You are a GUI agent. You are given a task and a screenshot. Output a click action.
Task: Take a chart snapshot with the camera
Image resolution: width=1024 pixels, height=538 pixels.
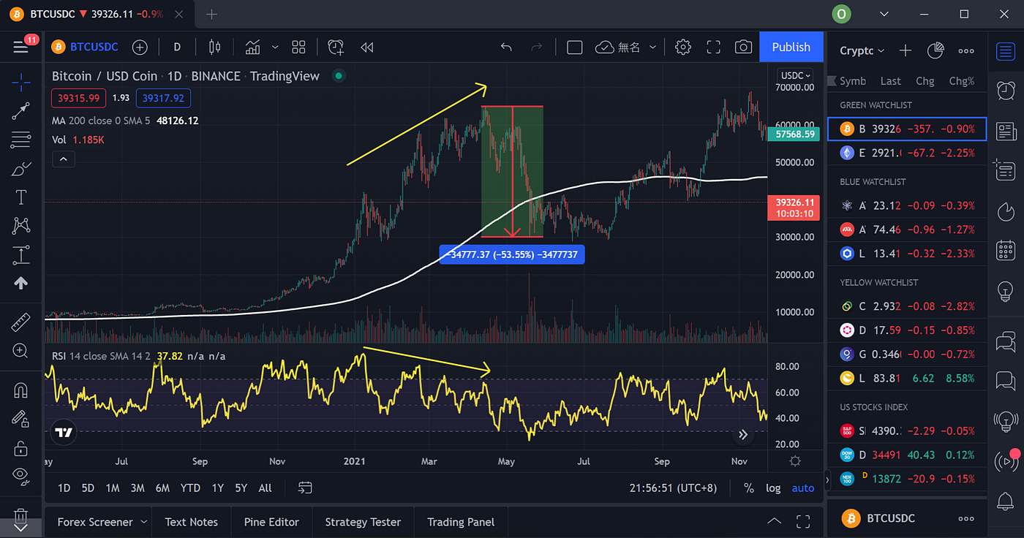coord(744,47)
